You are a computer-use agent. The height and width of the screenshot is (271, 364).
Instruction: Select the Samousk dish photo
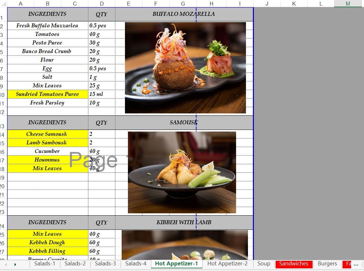coord(182,172)
